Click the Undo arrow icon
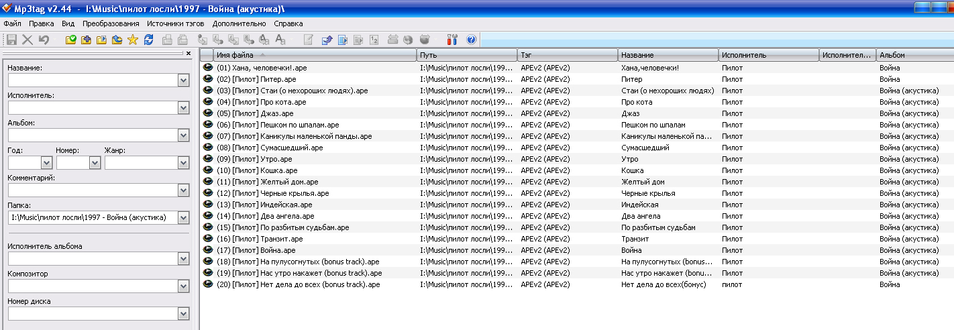 coord(44,40)
